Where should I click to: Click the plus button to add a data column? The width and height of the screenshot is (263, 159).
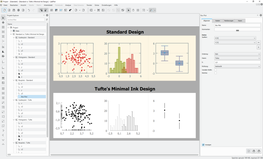tap(259, 47)
